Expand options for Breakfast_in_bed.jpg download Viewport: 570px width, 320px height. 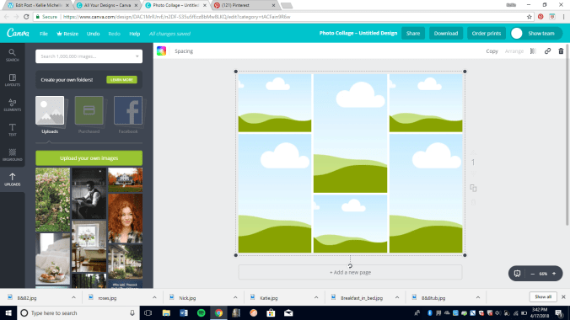[397, 297]
